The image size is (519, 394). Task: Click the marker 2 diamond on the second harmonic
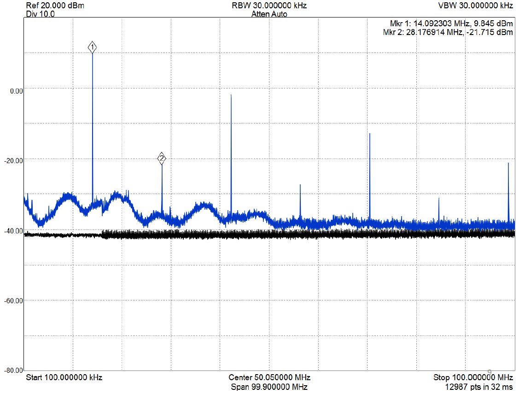point(162,159)
